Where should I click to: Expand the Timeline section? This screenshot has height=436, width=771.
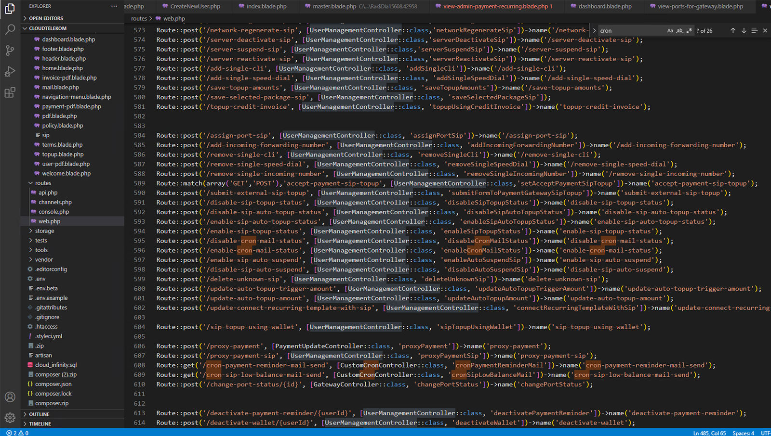pyautogui.click(x=72, y=424)
